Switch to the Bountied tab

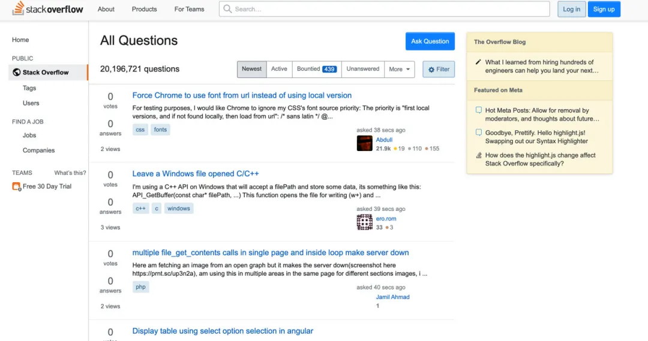point(317,69)
